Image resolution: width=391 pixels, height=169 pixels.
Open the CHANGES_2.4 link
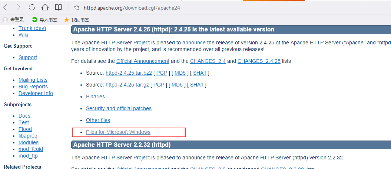click(x=208, y=61)
